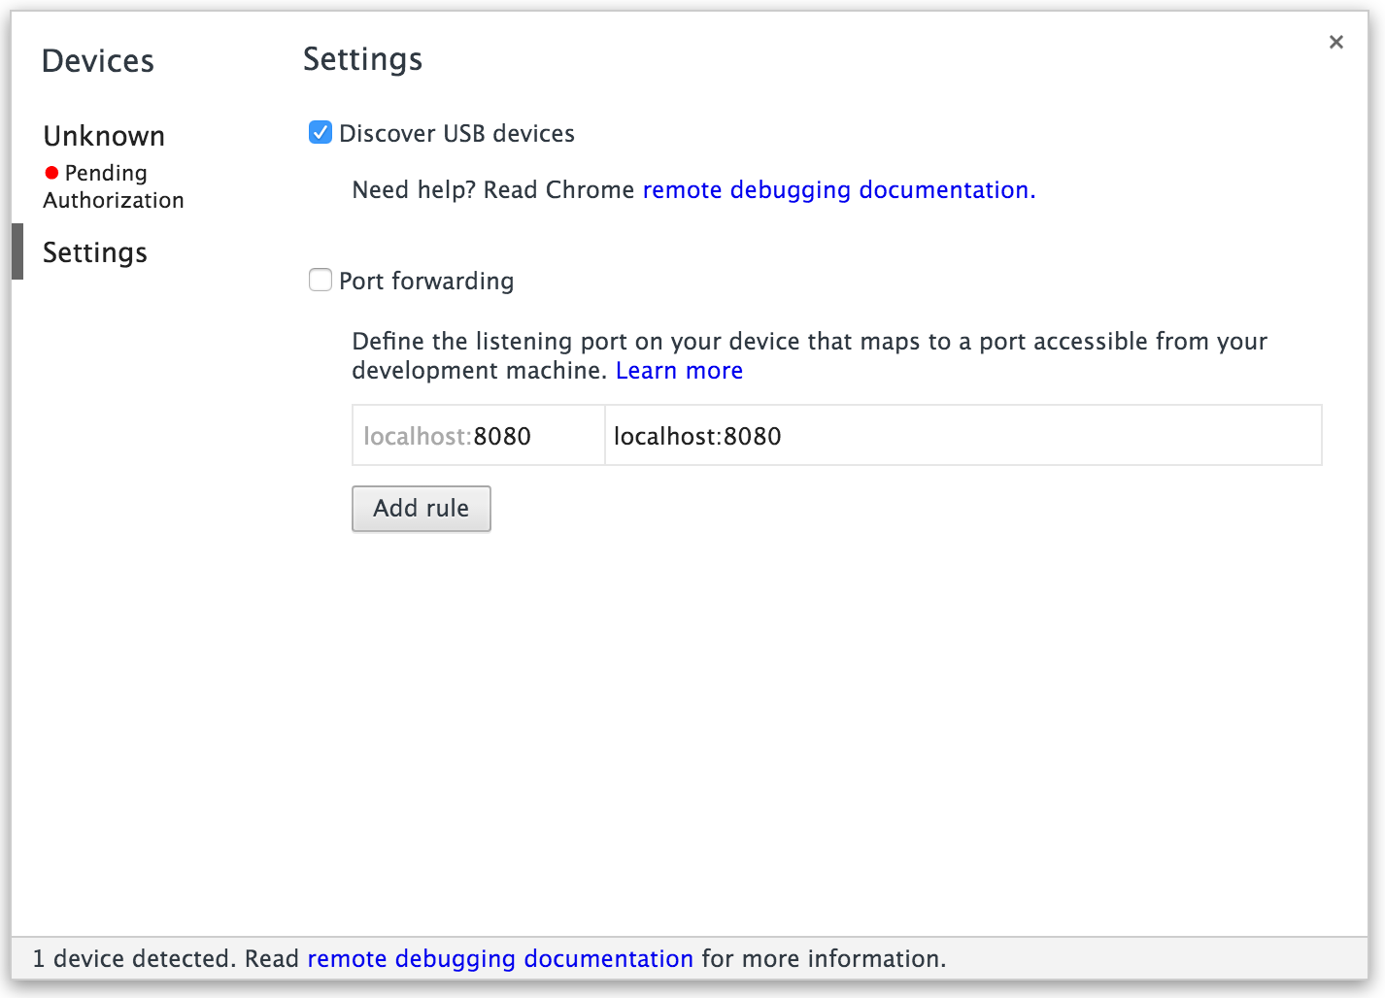Select the Settings sidebar item
Screen dimensions: 1385x998
tap(95, 252)
